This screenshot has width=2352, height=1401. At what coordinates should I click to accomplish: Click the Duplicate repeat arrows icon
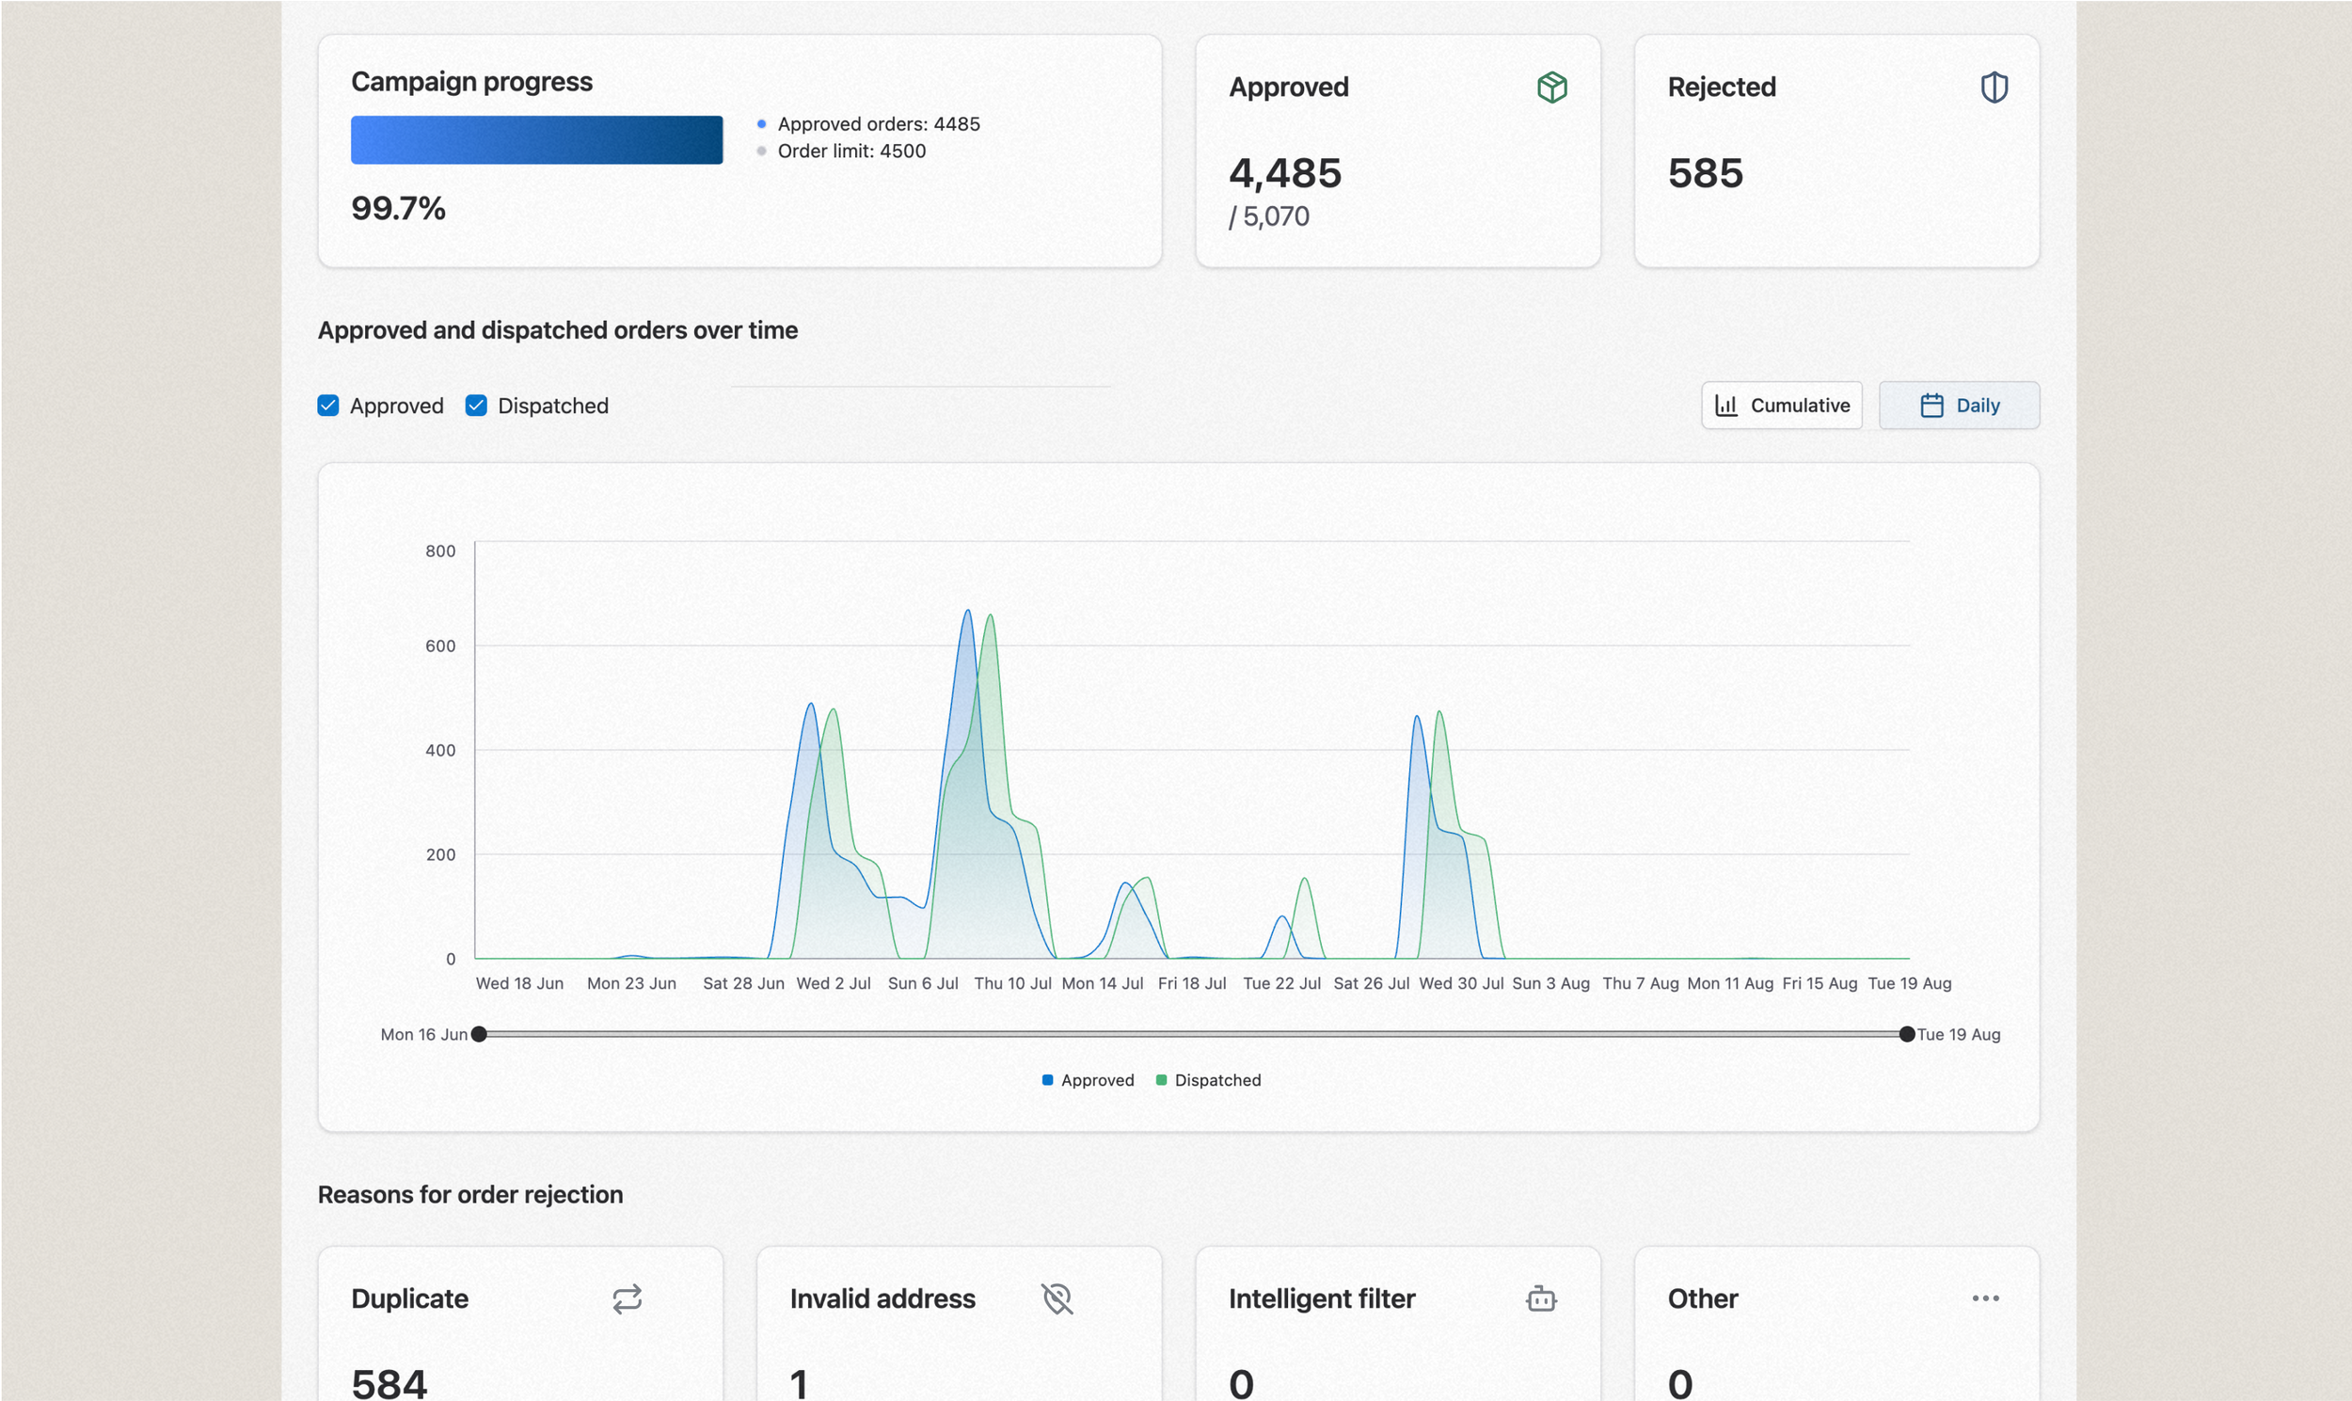(x=627, y=1298)
